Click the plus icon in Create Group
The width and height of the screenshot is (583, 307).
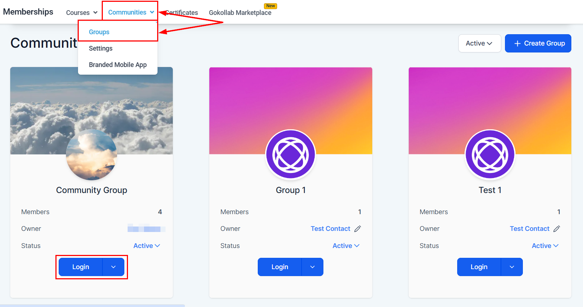(517, 43)
